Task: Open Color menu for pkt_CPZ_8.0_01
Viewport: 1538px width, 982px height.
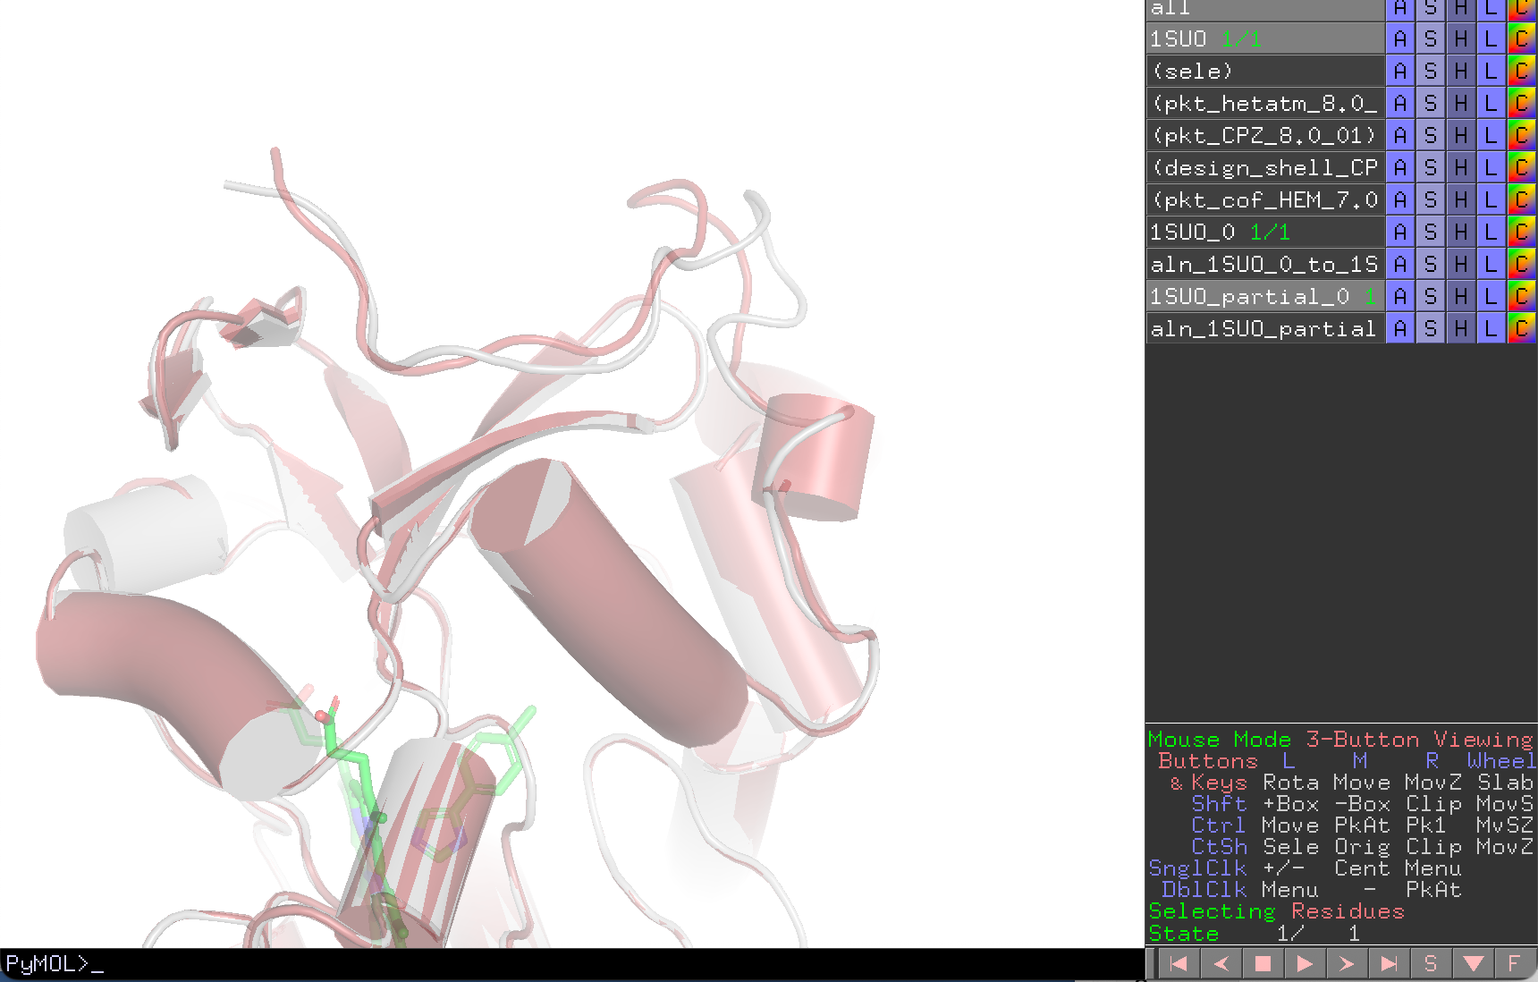Action: (1521, 135)
